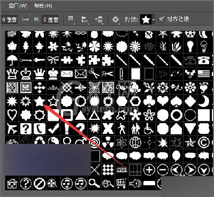The height and width of the screenshot is (197, 214).
Task: Pick the paperclip shape
Action: 122,73
